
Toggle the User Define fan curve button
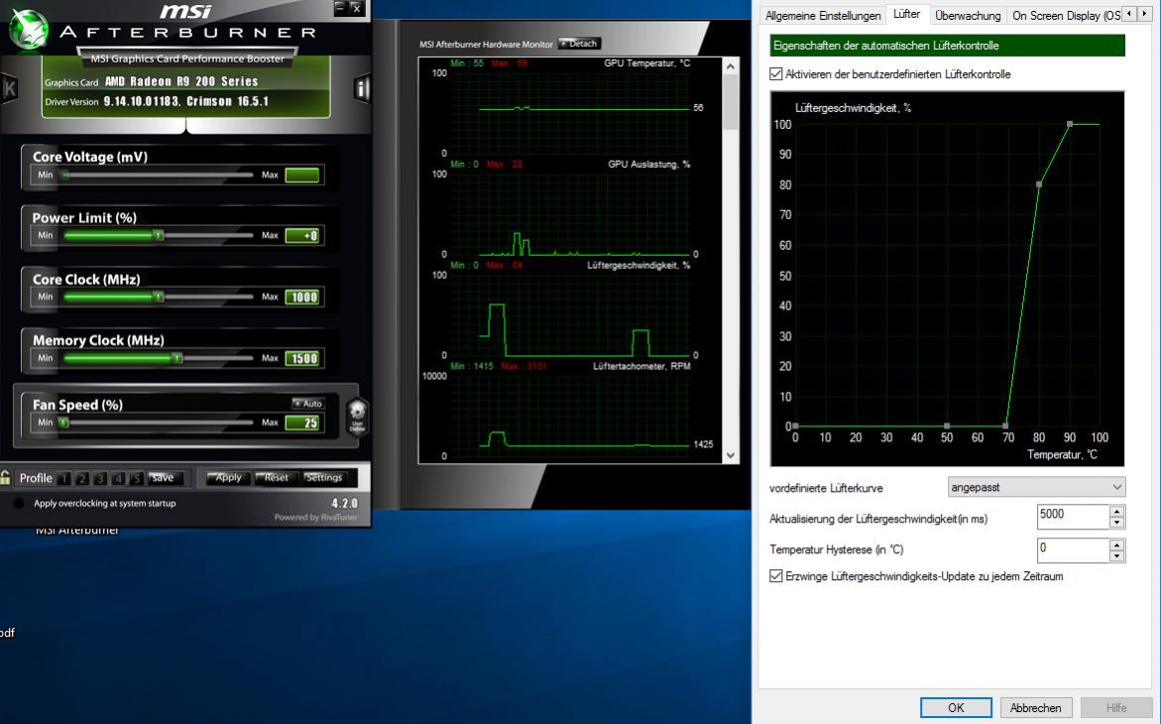tap(357, 418)
